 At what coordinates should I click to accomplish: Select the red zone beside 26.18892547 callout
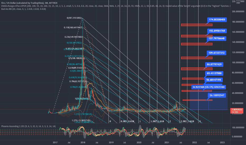click(197, 100)
